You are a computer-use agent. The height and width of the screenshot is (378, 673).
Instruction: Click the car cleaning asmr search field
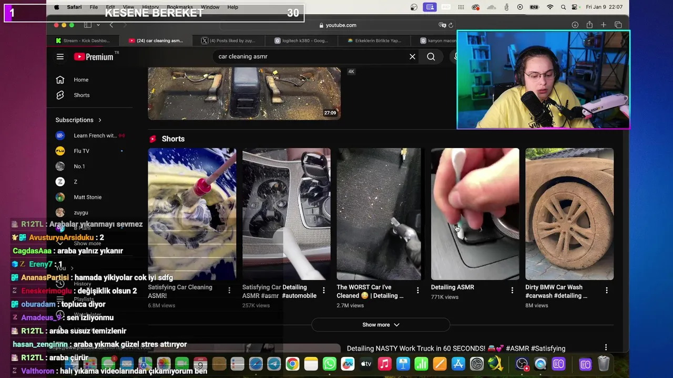click(310, 57)
